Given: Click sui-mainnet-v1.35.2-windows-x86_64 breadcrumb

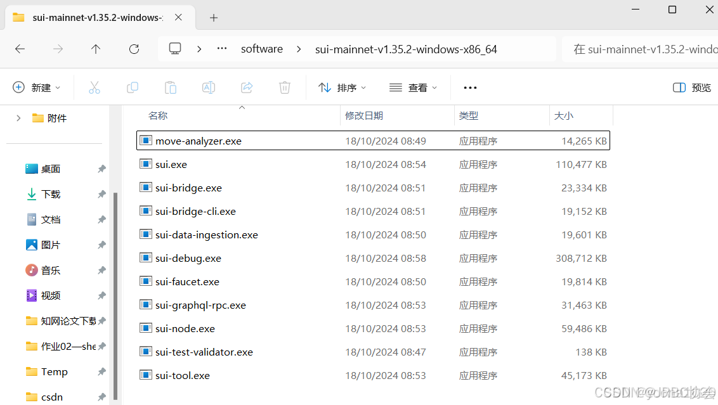Looking at the screenshot, I should point(406,49).
